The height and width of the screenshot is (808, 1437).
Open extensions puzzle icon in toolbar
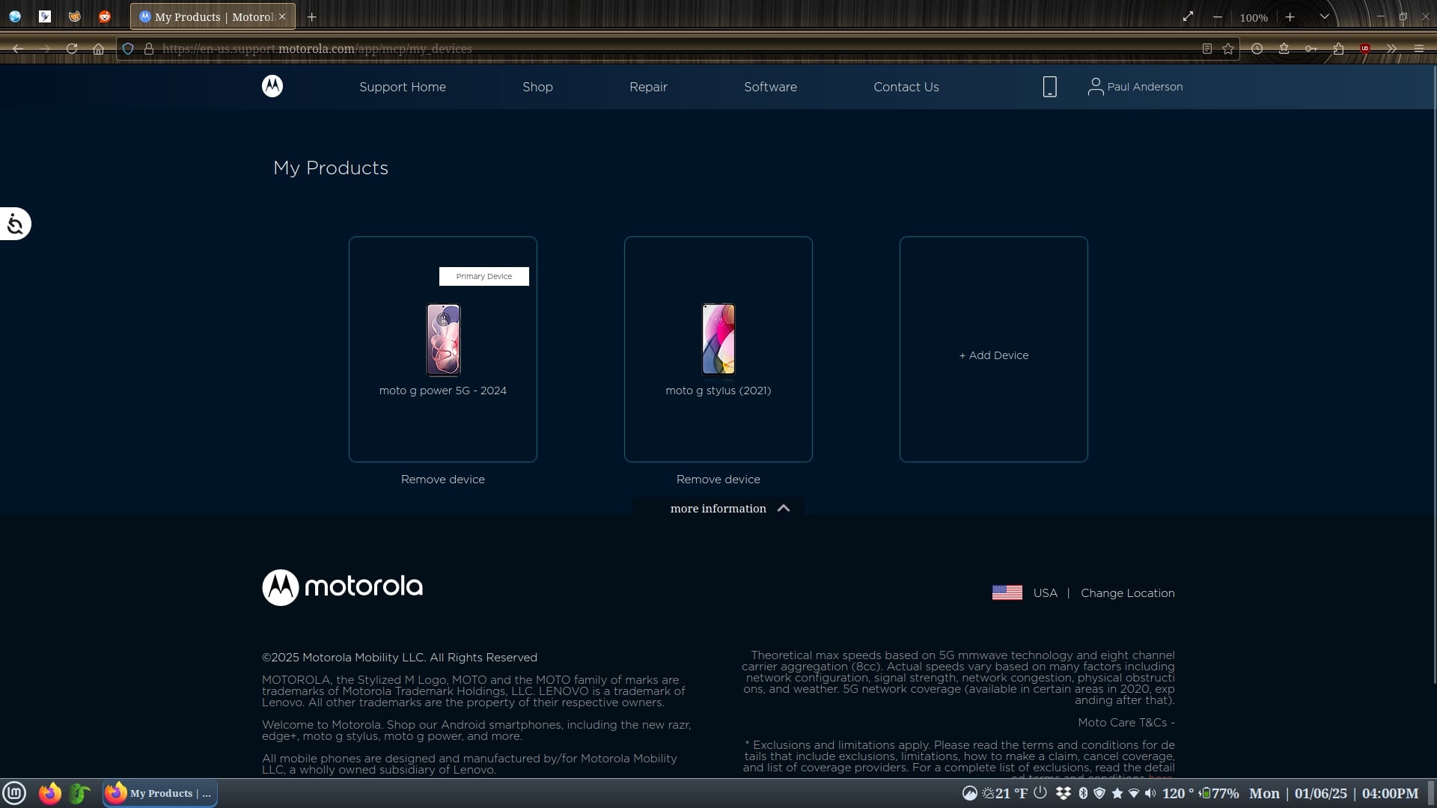[x=1338, y=49]
